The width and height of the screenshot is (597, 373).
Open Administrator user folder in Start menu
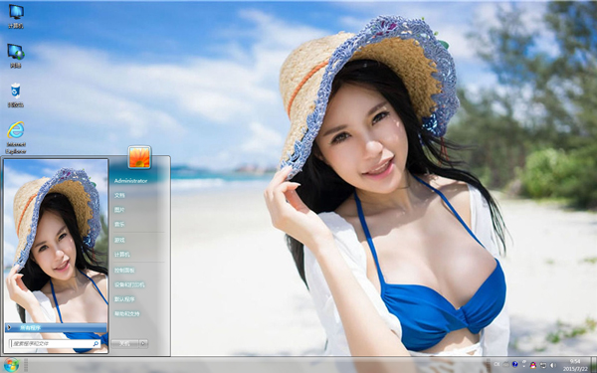pos(130,181)
